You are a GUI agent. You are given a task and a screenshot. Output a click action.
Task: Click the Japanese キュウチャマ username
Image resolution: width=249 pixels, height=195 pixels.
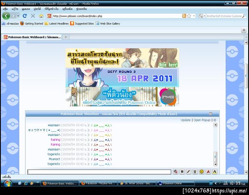pyautogui.click(x=44, y=130)
